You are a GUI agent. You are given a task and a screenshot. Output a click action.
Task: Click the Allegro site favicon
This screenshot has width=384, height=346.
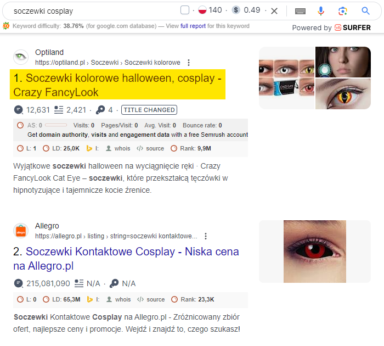click(x=21, y=231)
